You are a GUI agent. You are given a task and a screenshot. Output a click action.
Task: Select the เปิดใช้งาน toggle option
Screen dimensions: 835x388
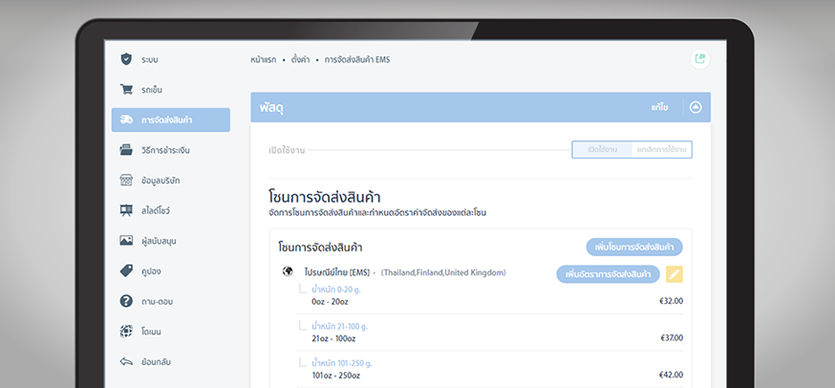(602, 150)
